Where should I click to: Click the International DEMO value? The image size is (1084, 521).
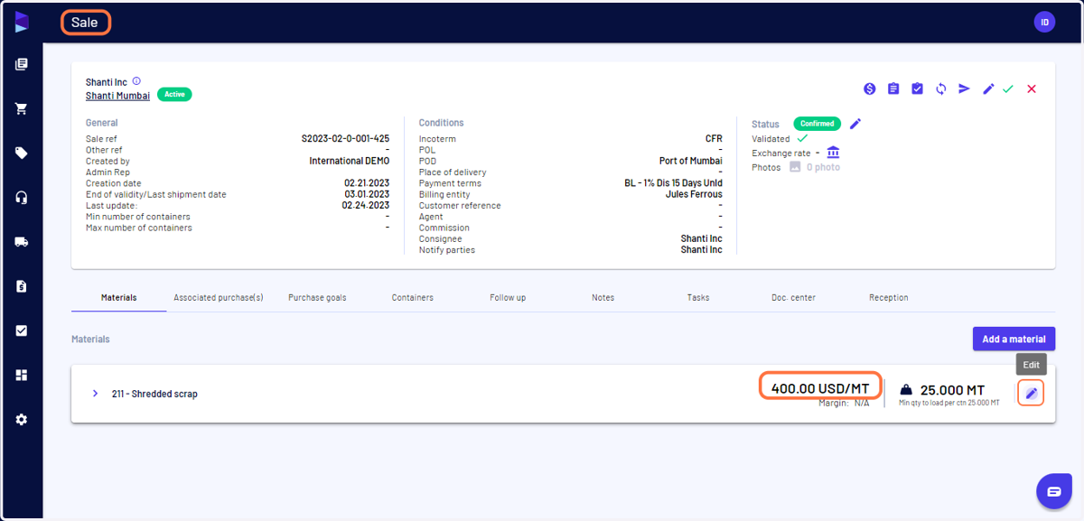click(x=350, y=161)
